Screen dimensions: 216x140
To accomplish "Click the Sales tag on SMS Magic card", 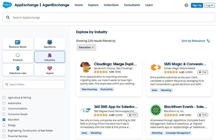I will (154, 90).
